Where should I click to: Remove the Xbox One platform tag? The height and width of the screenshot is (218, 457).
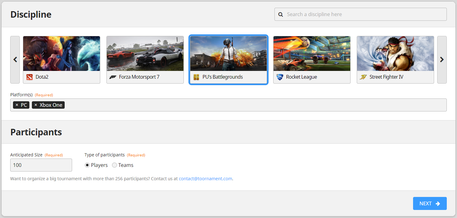[36, 105]
